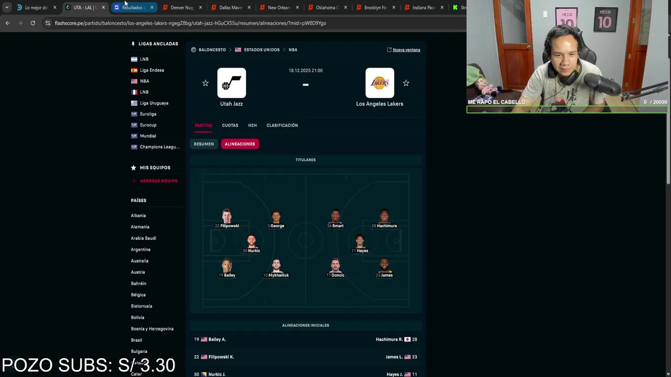Click Bailey player photo on court
The image size is (671, 377).
click(226, 265)
